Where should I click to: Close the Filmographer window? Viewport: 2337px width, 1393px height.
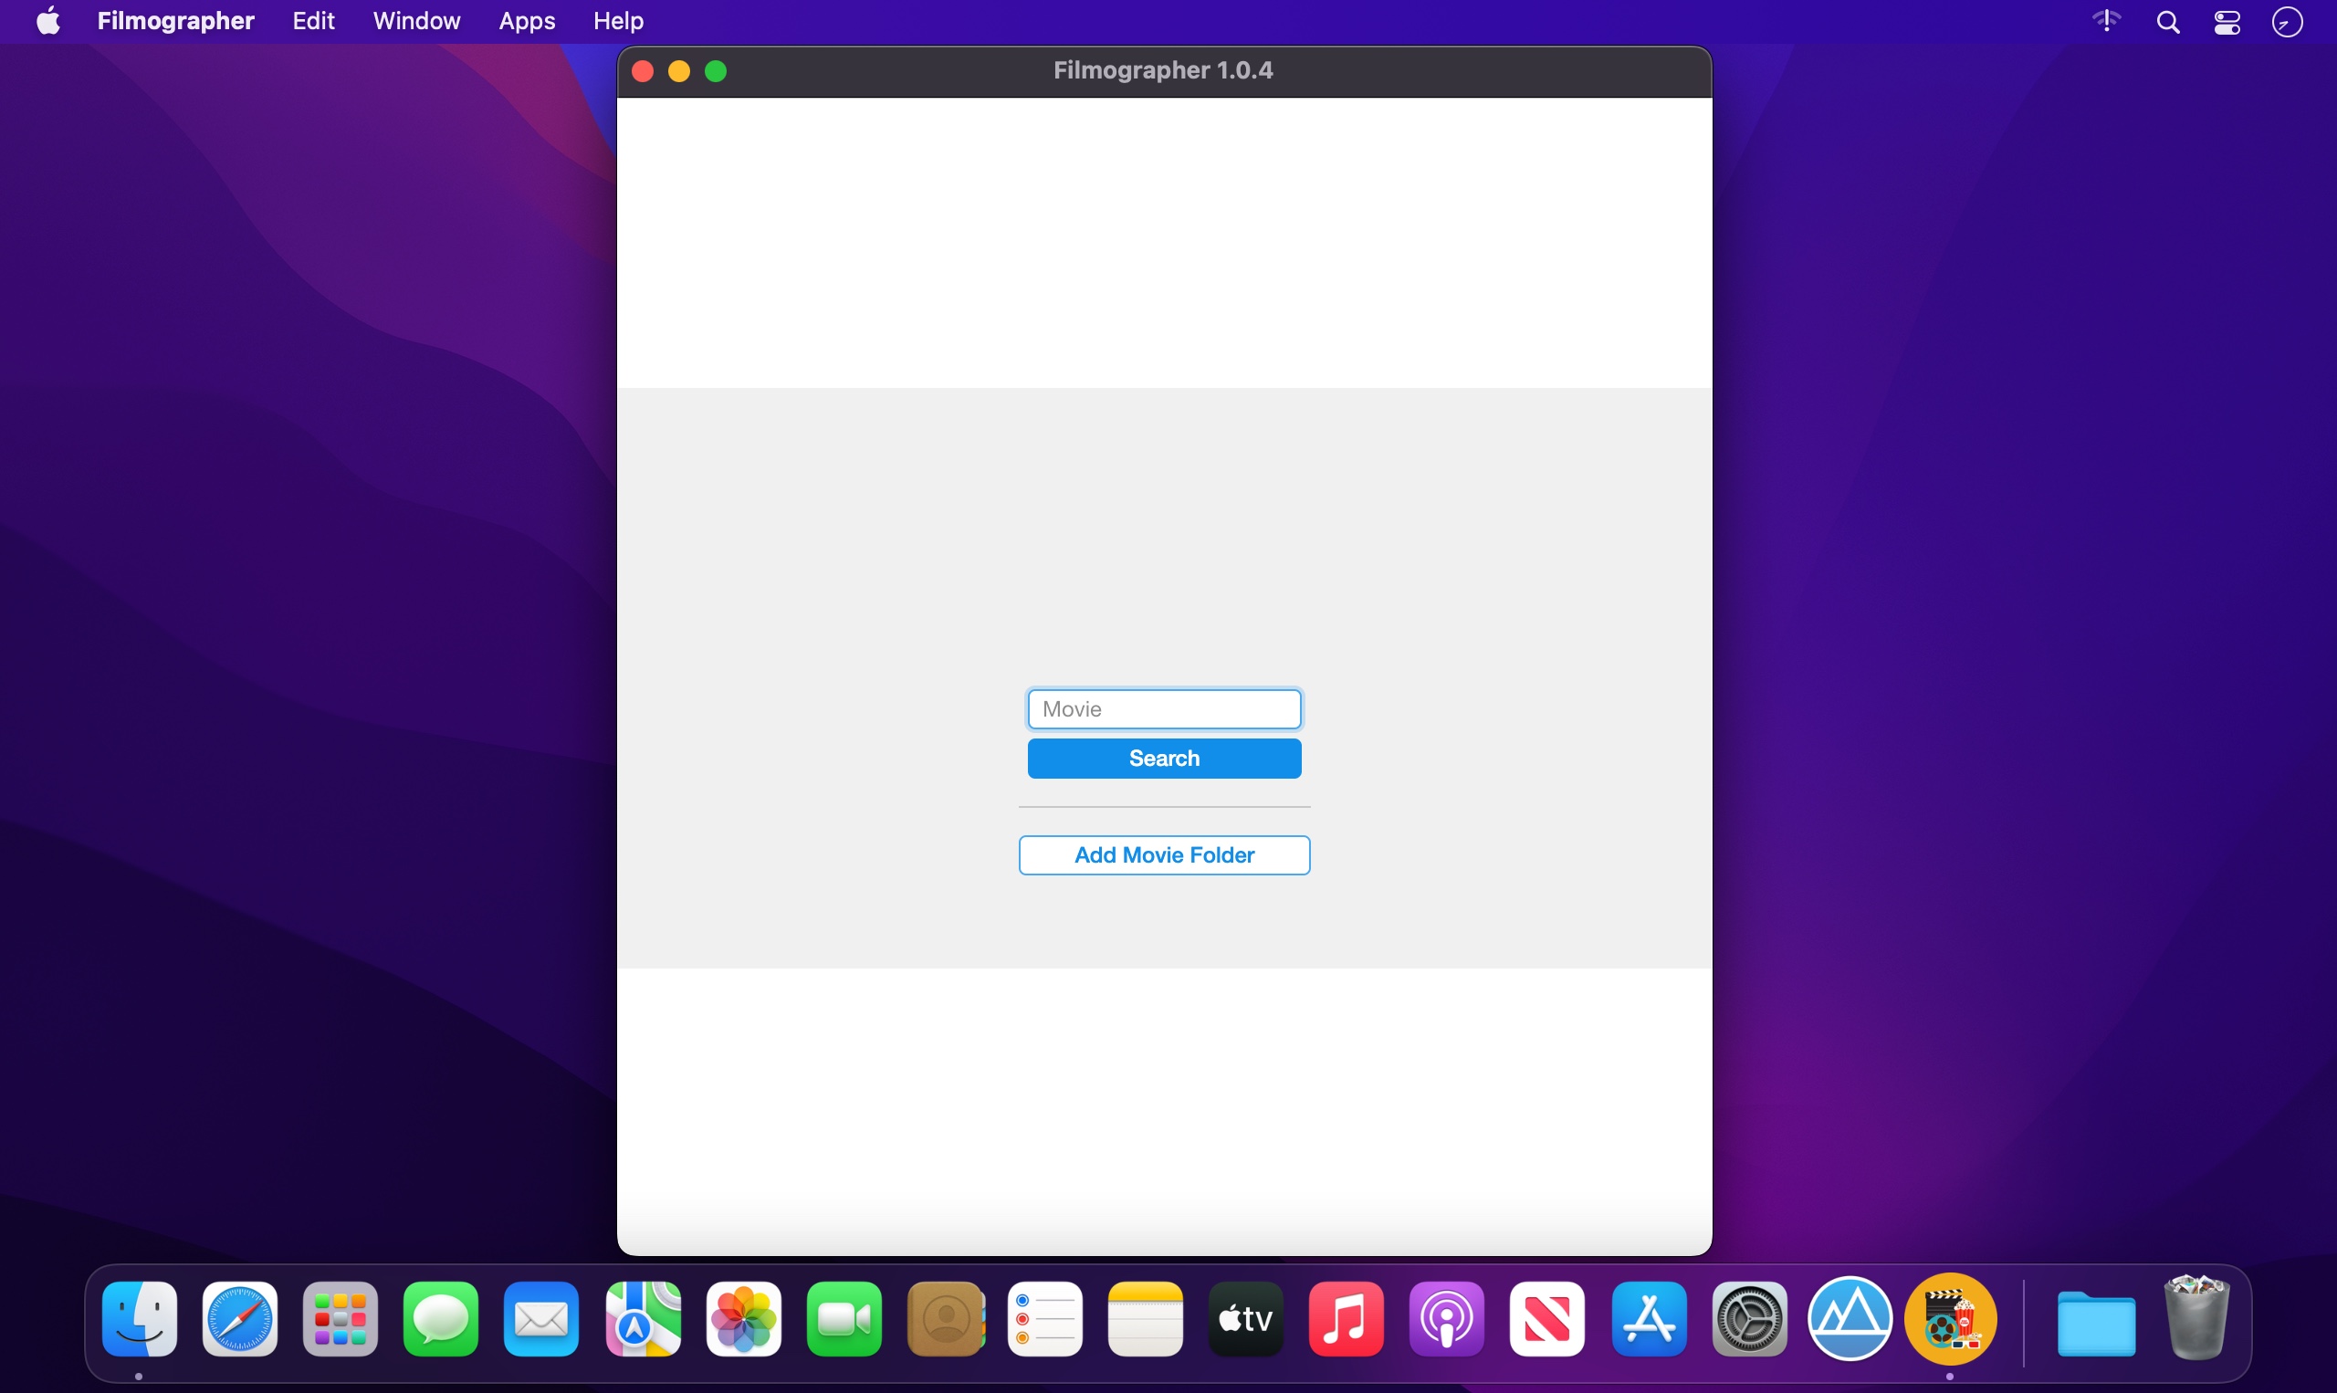(x=643, y=71)
